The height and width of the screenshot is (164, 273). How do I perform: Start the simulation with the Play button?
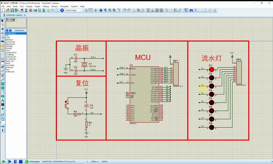[x=4, y=162]
